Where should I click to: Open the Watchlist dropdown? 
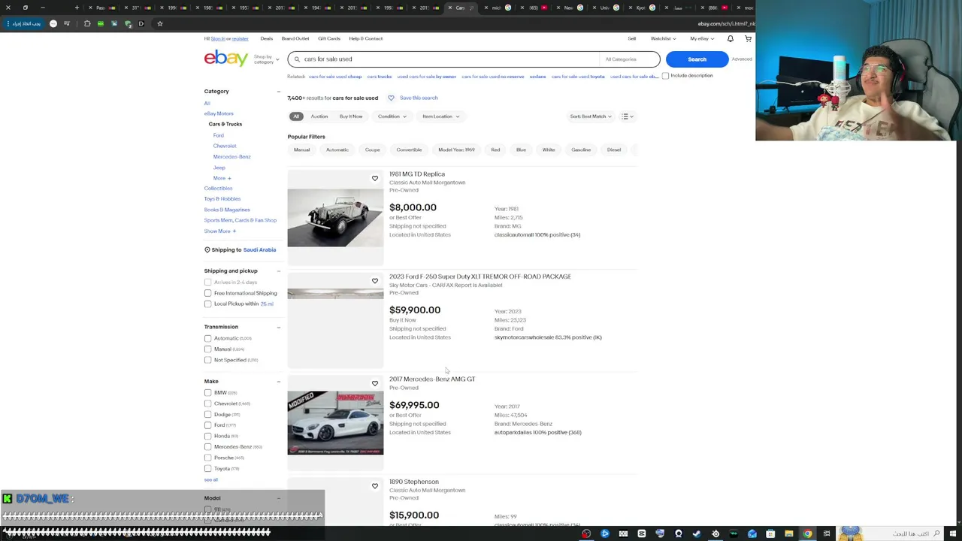click(x=663, y=38)
